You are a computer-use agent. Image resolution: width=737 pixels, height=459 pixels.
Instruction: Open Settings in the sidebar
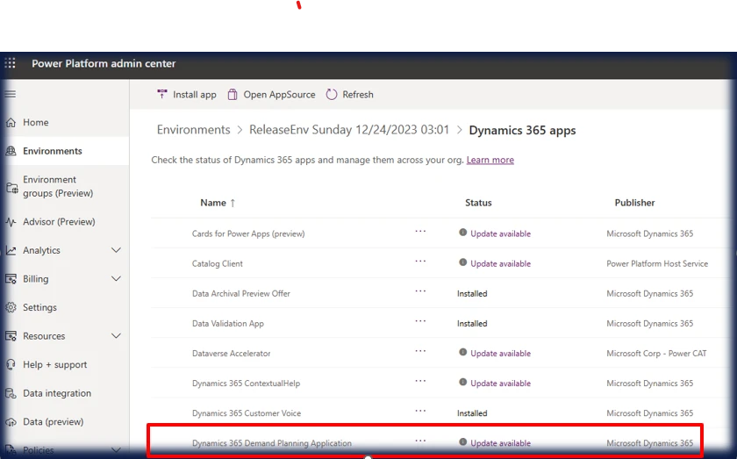point(40,307)
